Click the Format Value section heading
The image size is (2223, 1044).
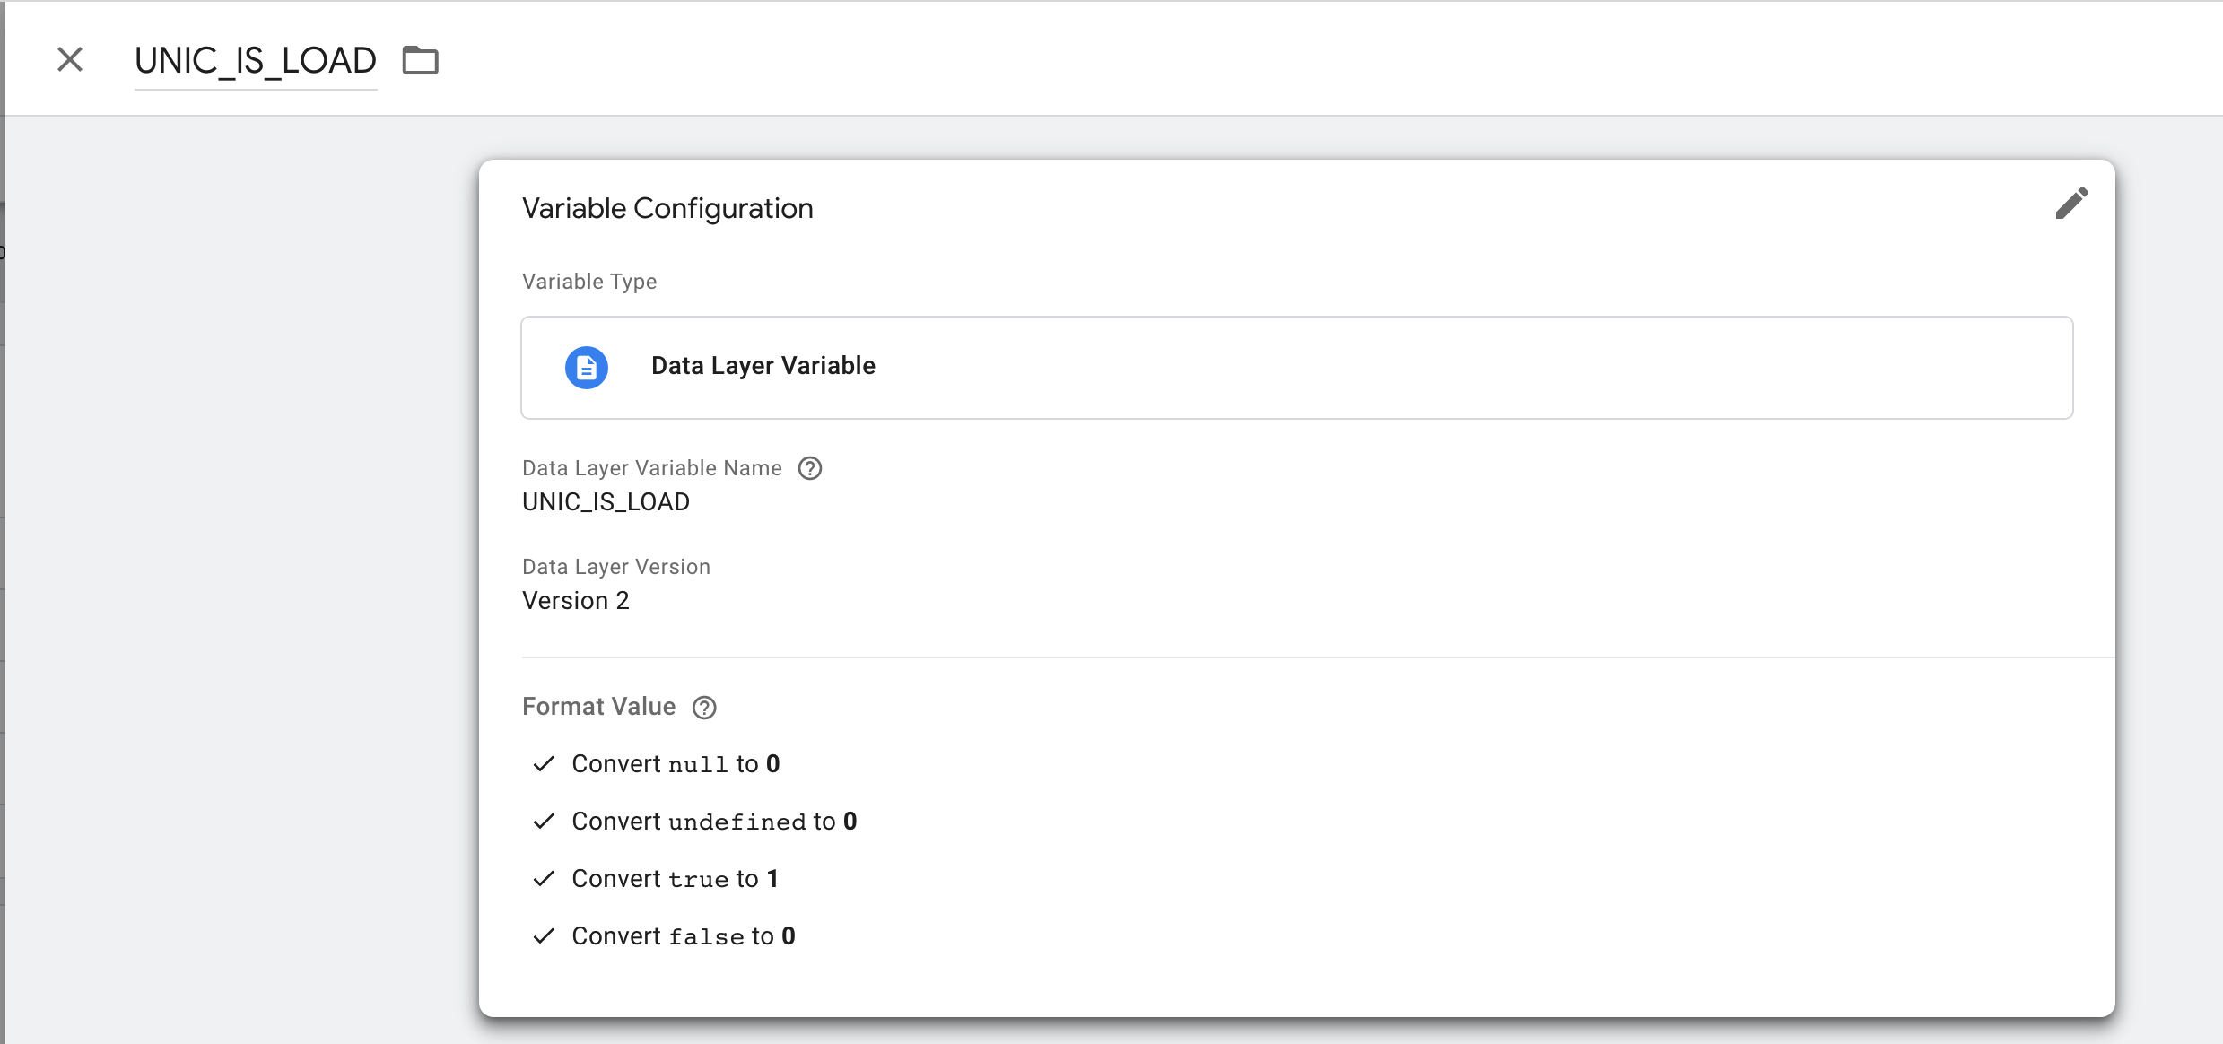point(598,706)
